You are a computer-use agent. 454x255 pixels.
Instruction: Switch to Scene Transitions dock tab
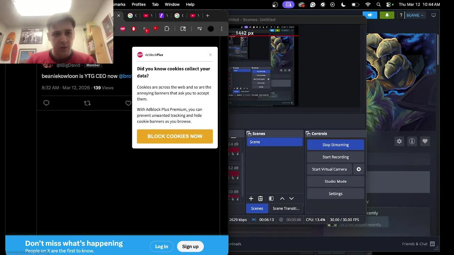point(286,208)
